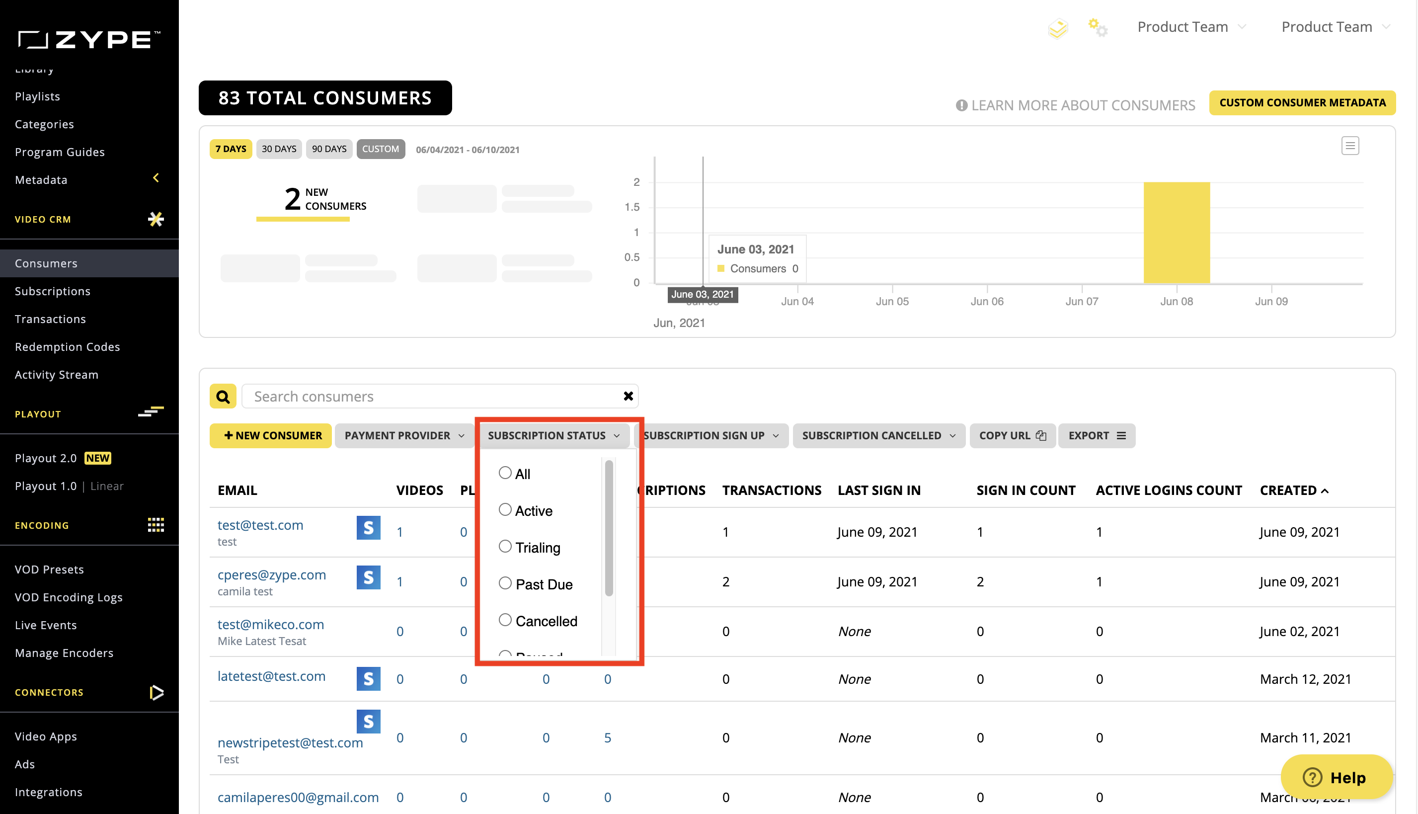Image resolution: width=1418 pixels, height=814 pixels.
Task: Select the Past Due subscription status option
Action: click(505, 583)
